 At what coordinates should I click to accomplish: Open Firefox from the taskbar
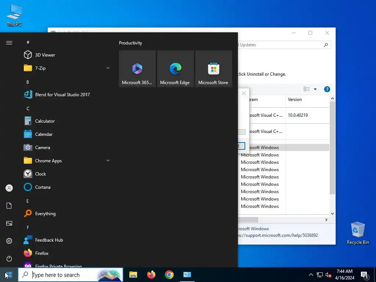tap(151, 275)
